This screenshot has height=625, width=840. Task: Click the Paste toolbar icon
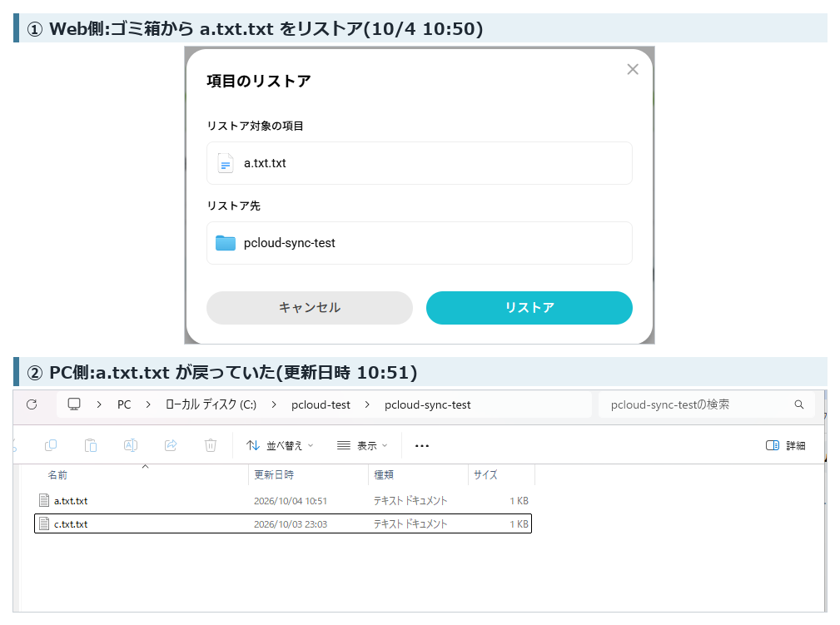[91, 445]
